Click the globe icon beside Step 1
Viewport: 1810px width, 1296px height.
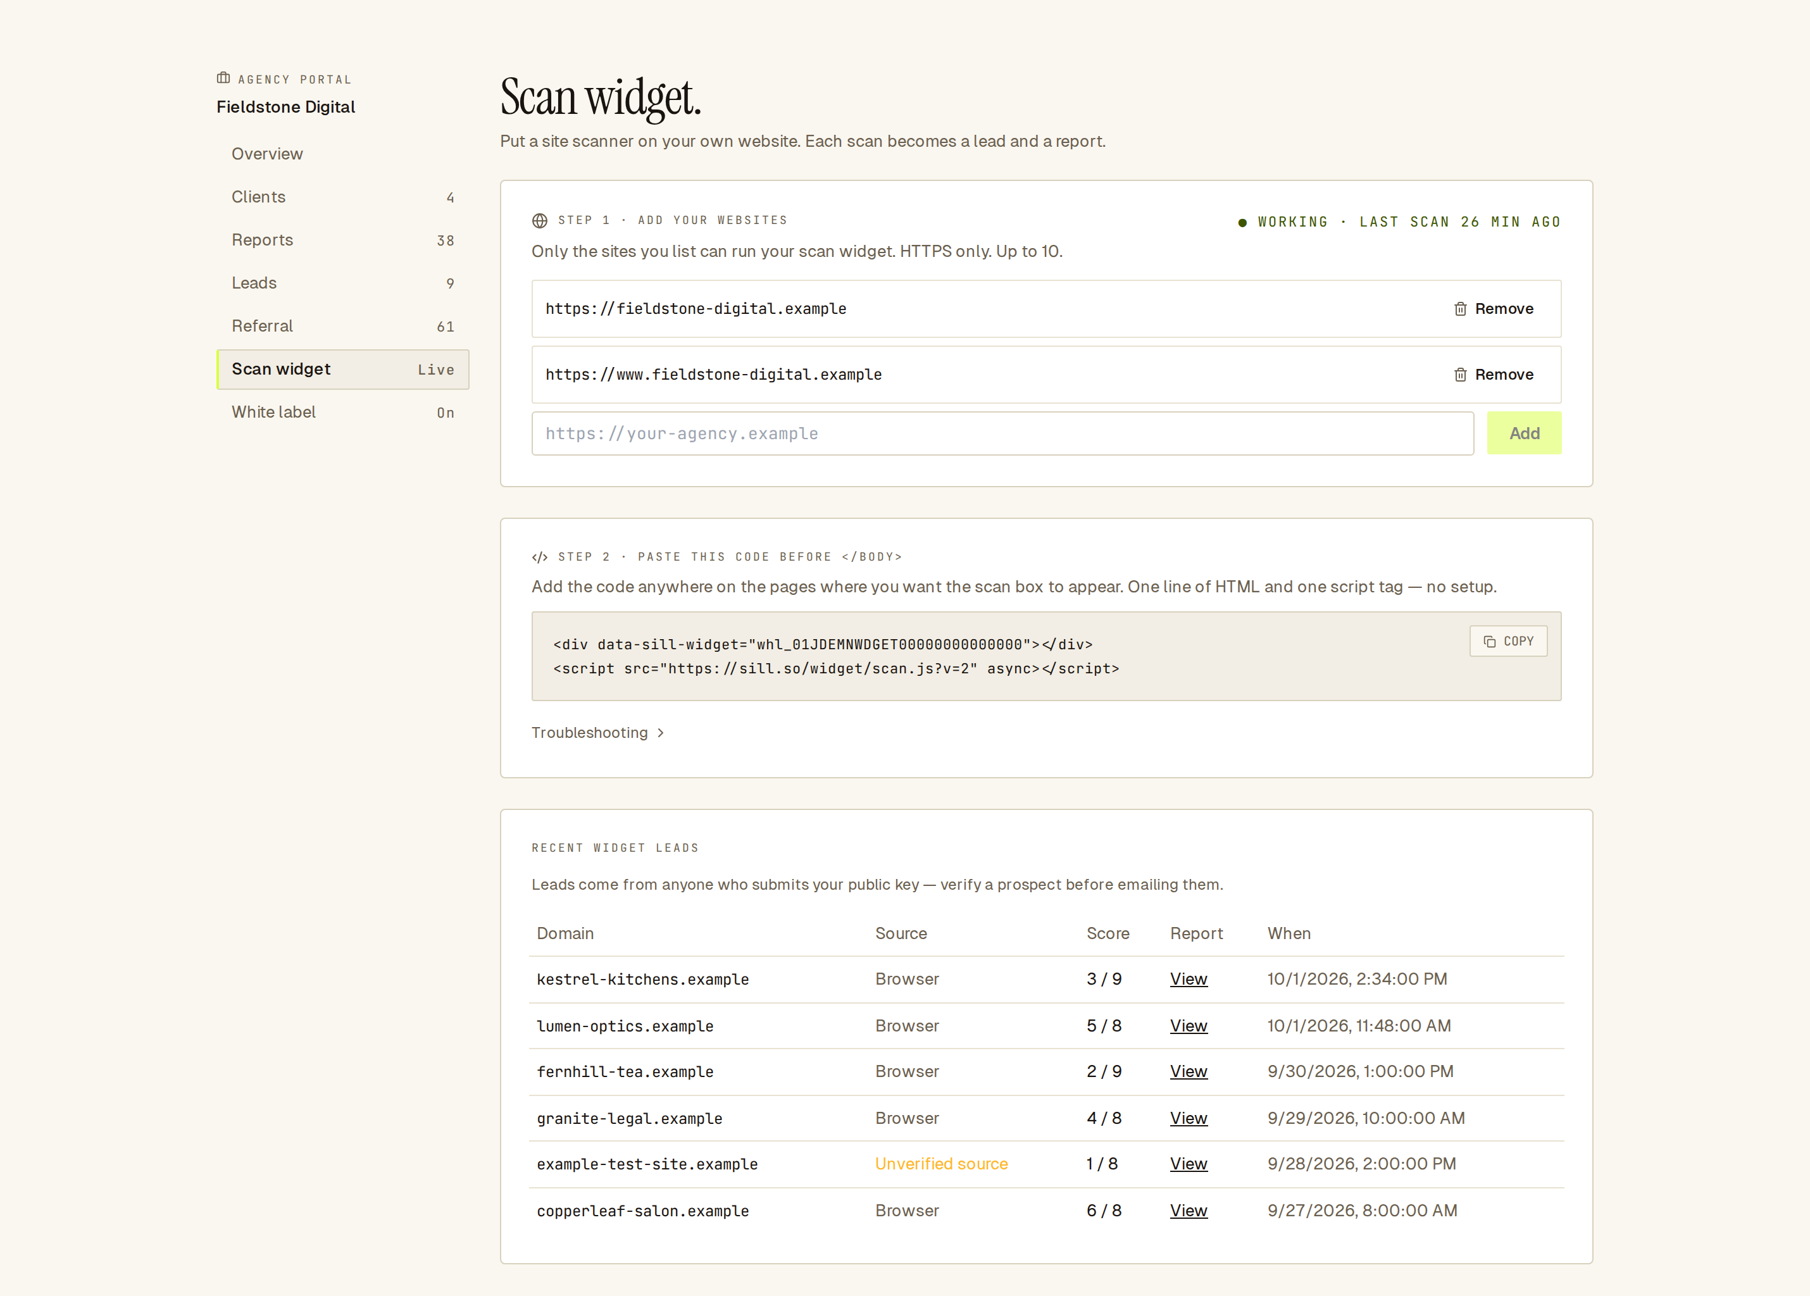pyautogui.click(x=539, y=220)
